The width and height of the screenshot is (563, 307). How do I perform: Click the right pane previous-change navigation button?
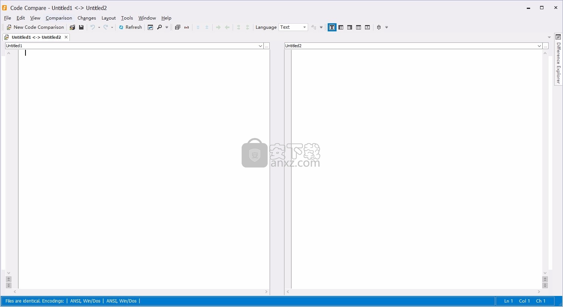click(x=545, y=279)
